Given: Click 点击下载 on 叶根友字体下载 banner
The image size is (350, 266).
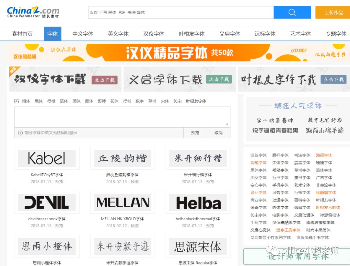Looking at the screenshot, I should (333, 79).
